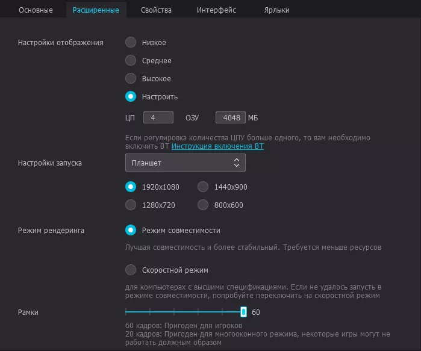Image resolution: width=421 pixels, height=351 pixels.
Task: Open the Свойства tab
Action: tap(156, 10)
